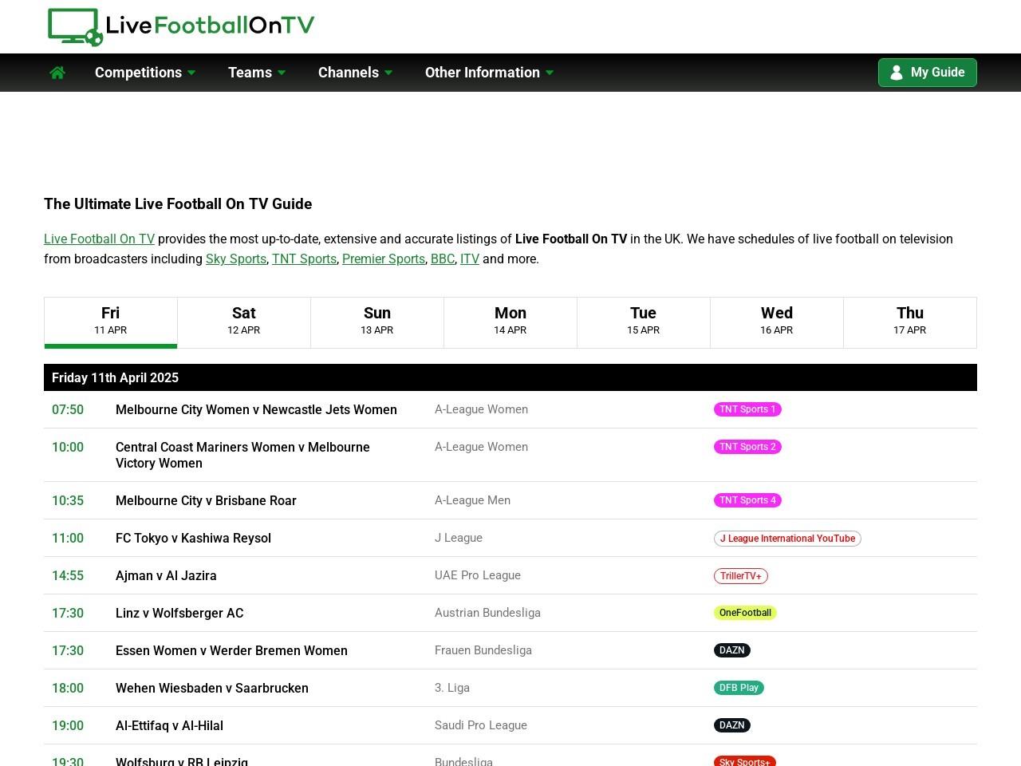Click the OneFootball channel badge
1021x766 pixels.
tap(745, 613)
